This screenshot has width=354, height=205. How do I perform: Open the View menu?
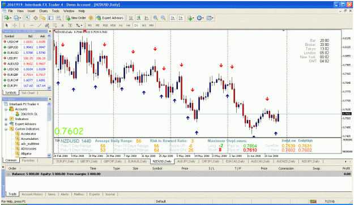pos(20,11)
